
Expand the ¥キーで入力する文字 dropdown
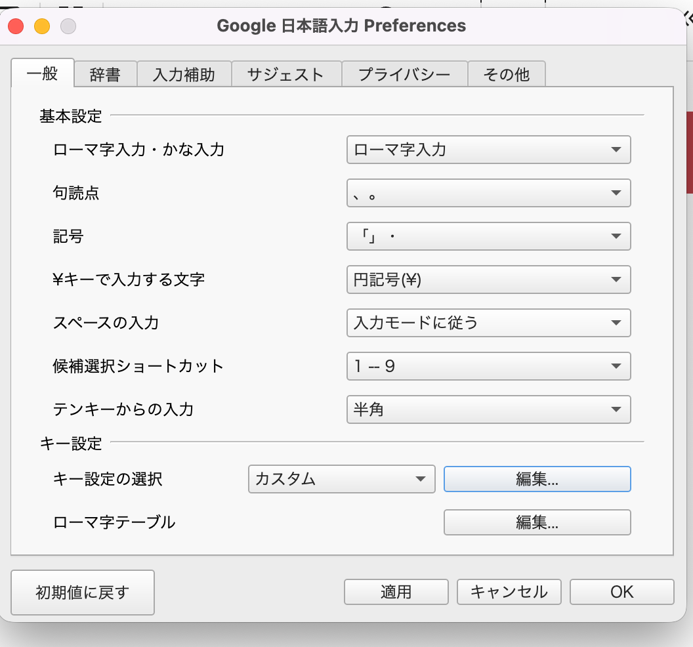tap(488, 280)
